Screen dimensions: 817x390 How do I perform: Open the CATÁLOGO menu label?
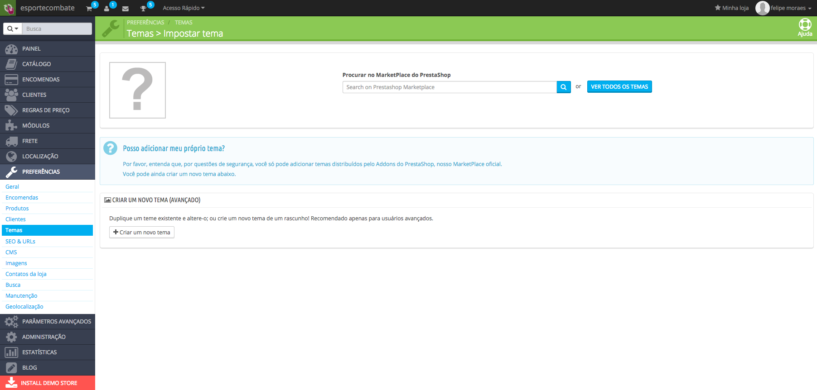click(37, 64)
